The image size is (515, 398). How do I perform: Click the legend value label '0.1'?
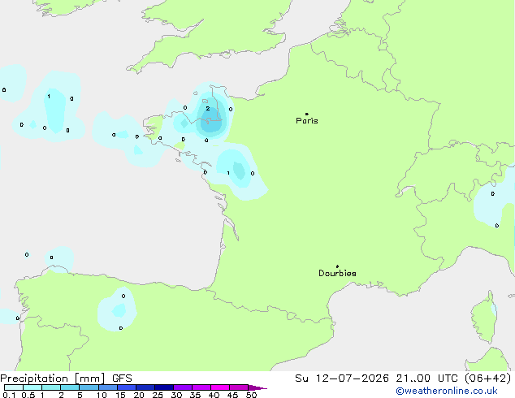pos(9,395)
